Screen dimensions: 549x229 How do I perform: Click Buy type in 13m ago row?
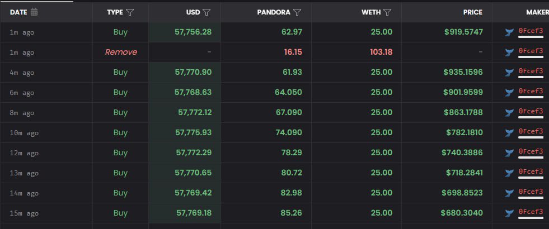[x=120, y=173]
